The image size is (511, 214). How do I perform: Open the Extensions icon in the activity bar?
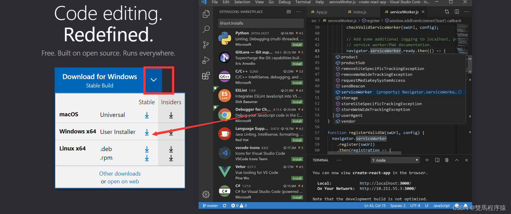point(206,76)
